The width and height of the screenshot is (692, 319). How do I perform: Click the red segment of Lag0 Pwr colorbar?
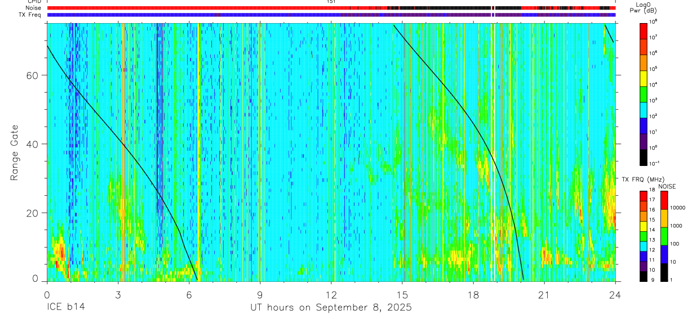[643, 31]
